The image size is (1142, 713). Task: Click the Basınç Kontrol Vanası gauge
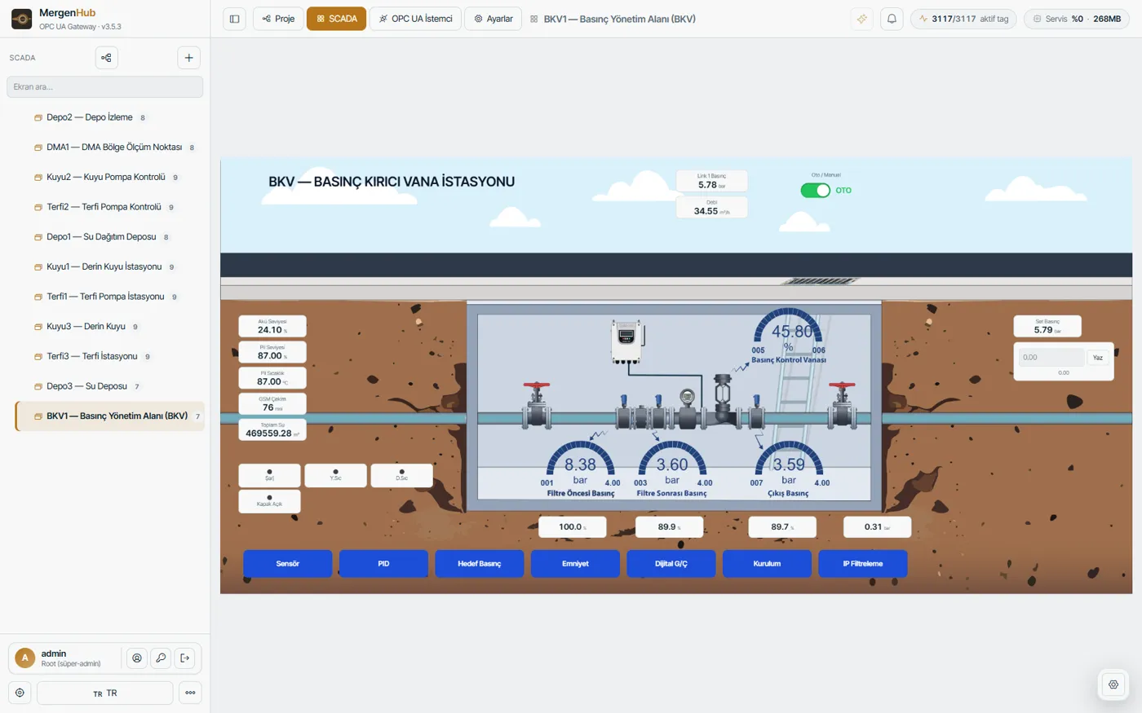pos(788,336)
